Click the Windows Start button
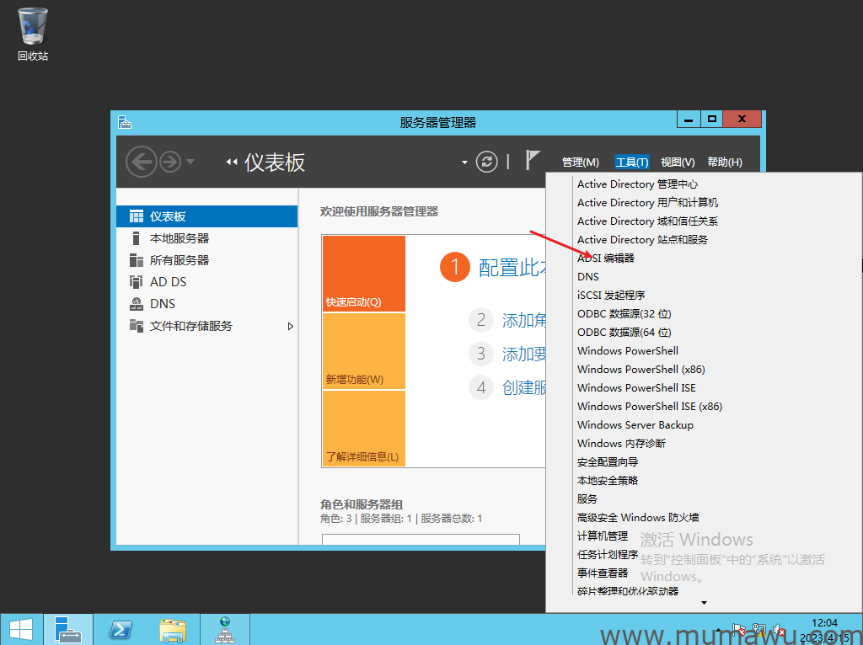The height and width of the screenshot is (645, 863). (21, 629)
